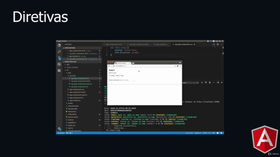Open main.ts in file tree

click(71, 120)
